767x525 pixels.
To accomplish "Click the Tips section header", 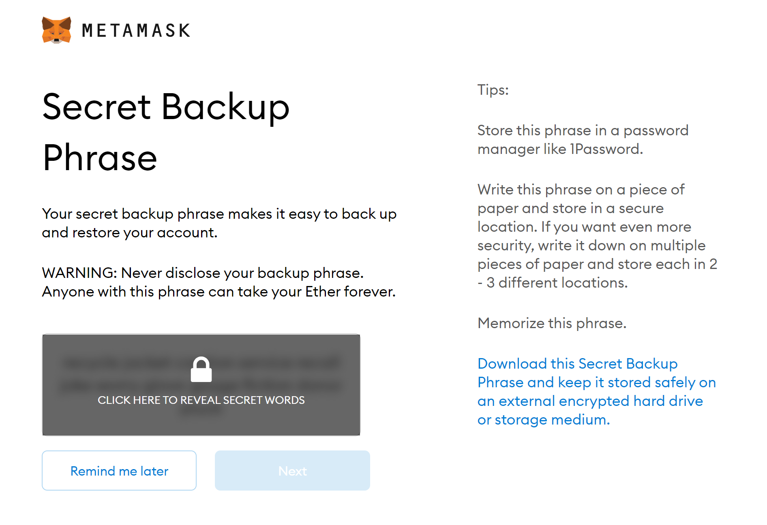I will 493,90.
